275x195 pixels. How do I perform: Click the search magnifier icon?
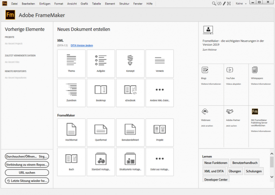pos(214,4)
